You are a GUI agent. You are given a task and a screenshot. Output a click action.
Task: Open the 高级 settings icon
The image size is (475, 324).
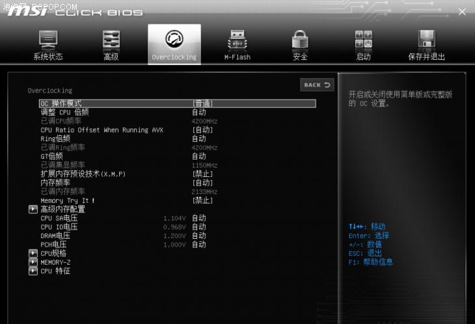pos(111,40)
